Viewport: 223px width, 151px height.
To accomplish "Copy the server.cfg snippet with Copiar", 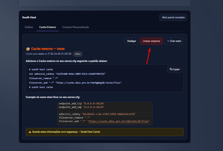I will point(175,69).
